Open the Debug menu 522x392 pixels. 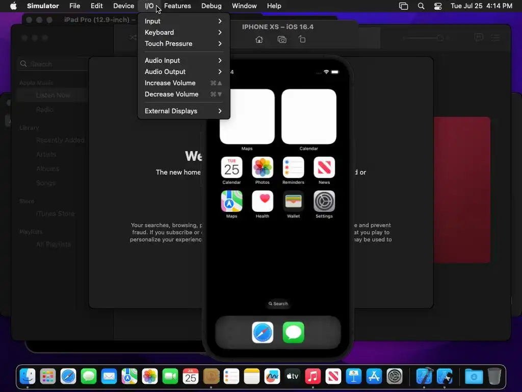212,6
